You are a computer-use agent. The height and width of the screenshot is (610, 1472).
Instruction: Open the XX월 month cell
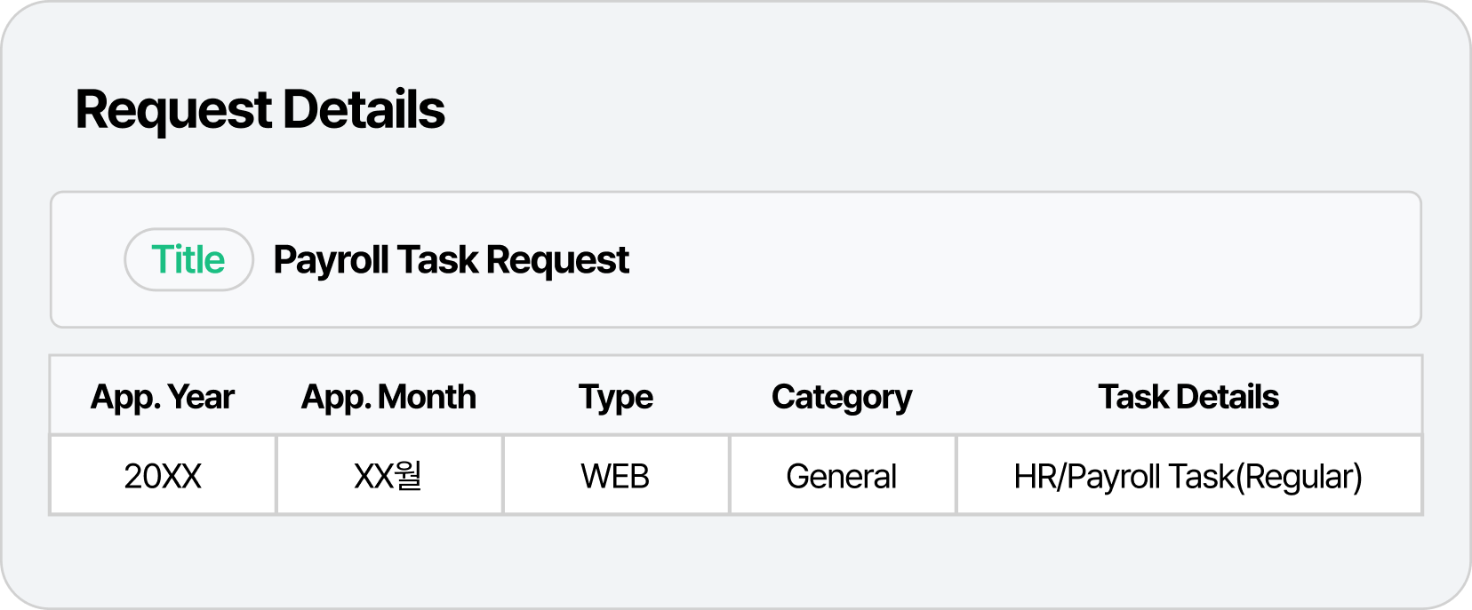[388, 476]
